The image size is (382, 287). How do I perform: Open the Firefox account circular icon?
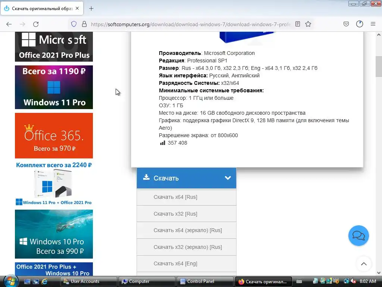click(x=360, y=24)
